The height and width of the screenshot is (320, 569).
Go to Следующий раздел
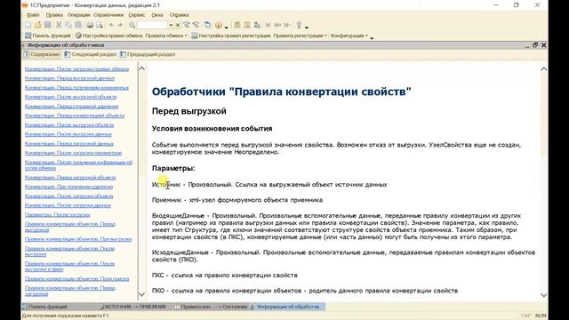pyautogui.click(x=90, y=54)
